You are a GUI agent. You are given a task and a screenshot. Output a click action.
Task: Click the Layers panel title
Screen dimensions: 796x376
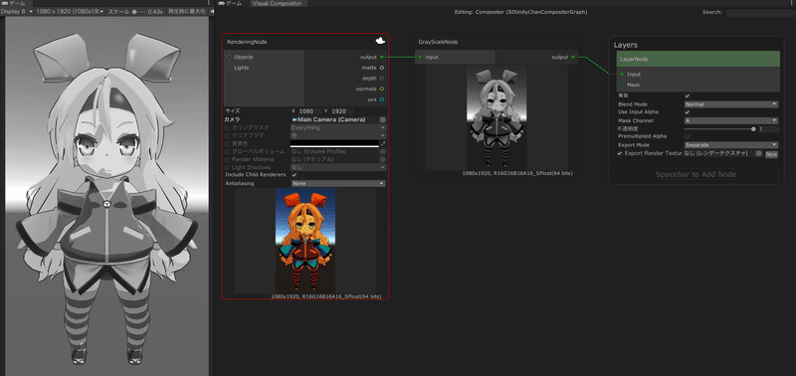(626, 45)
